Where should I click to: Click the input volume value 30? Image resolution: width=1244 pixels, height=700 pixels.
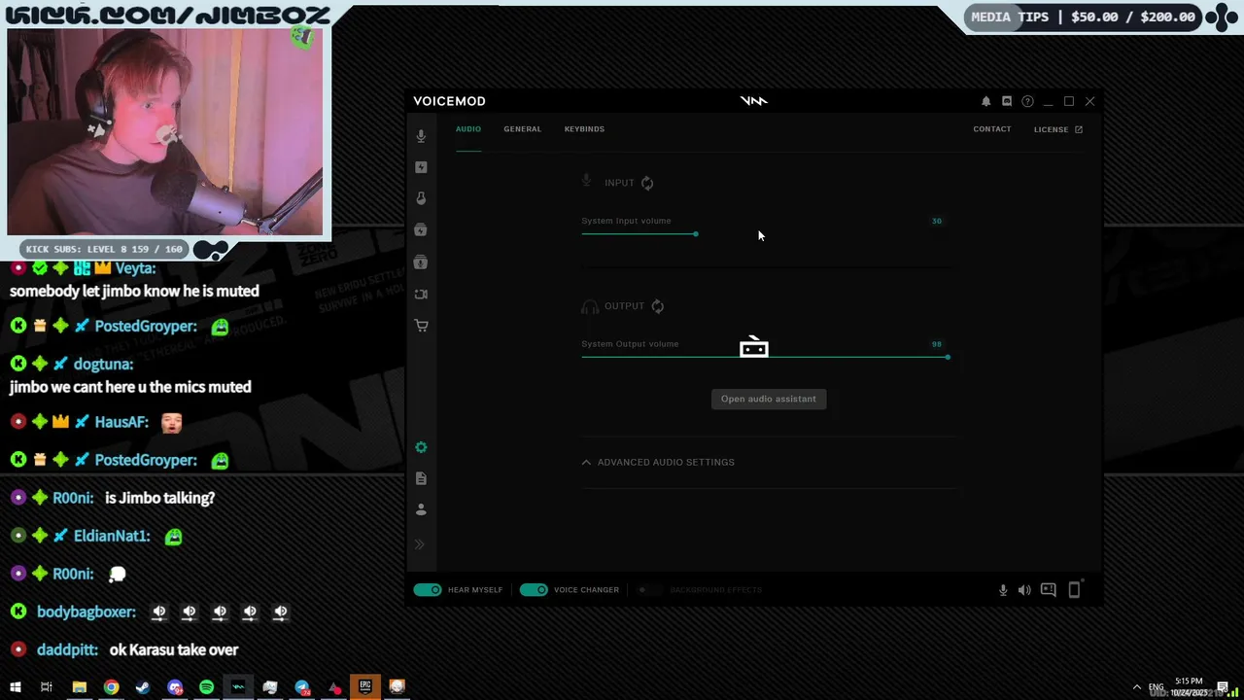click(x=937, y=221)
